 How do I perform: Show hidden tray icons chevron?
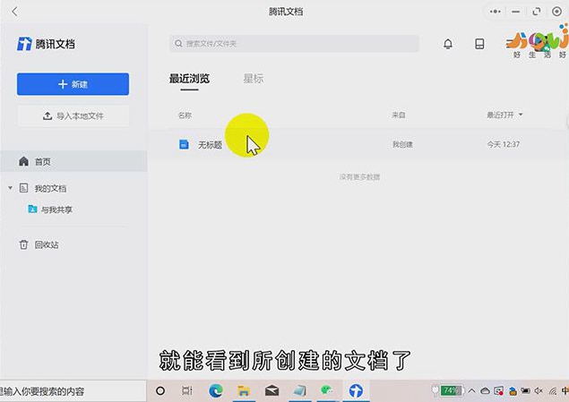471,390
